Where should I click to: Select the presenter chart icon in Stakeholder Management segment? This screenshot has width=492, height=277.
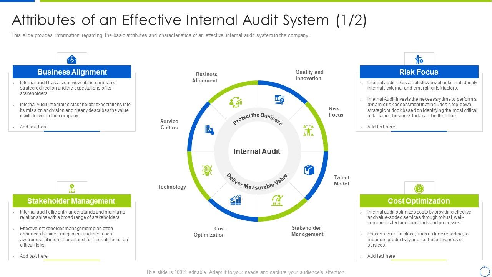tap(277, 200)
